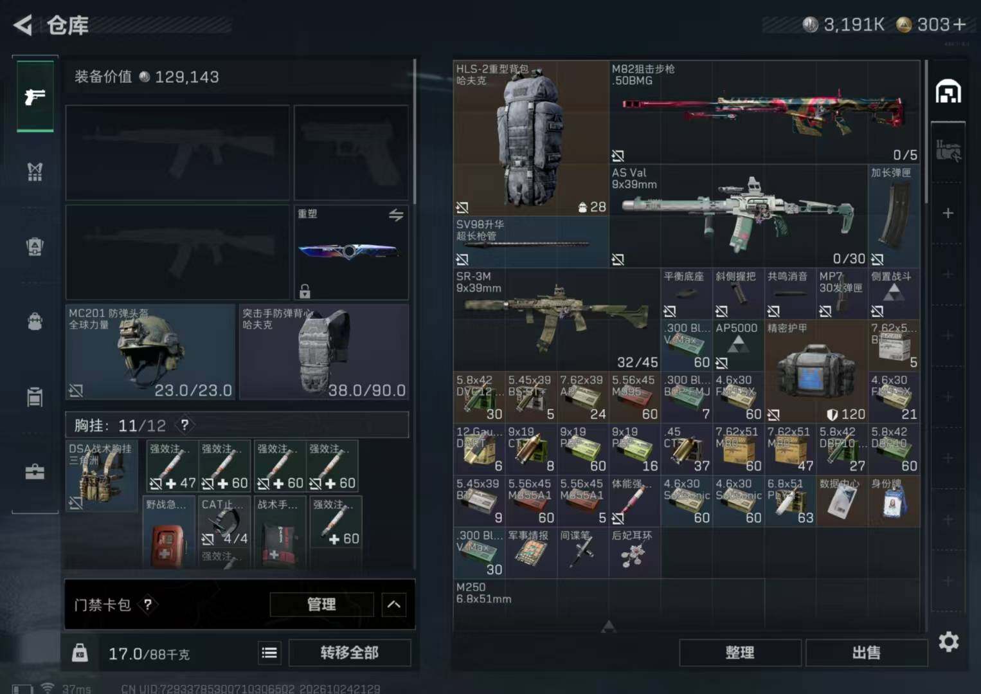The height and width of the screenshot is (694, 981).
Task: Collapse the 门禁卡包 panel with the chevron
Action: (393, 605)
